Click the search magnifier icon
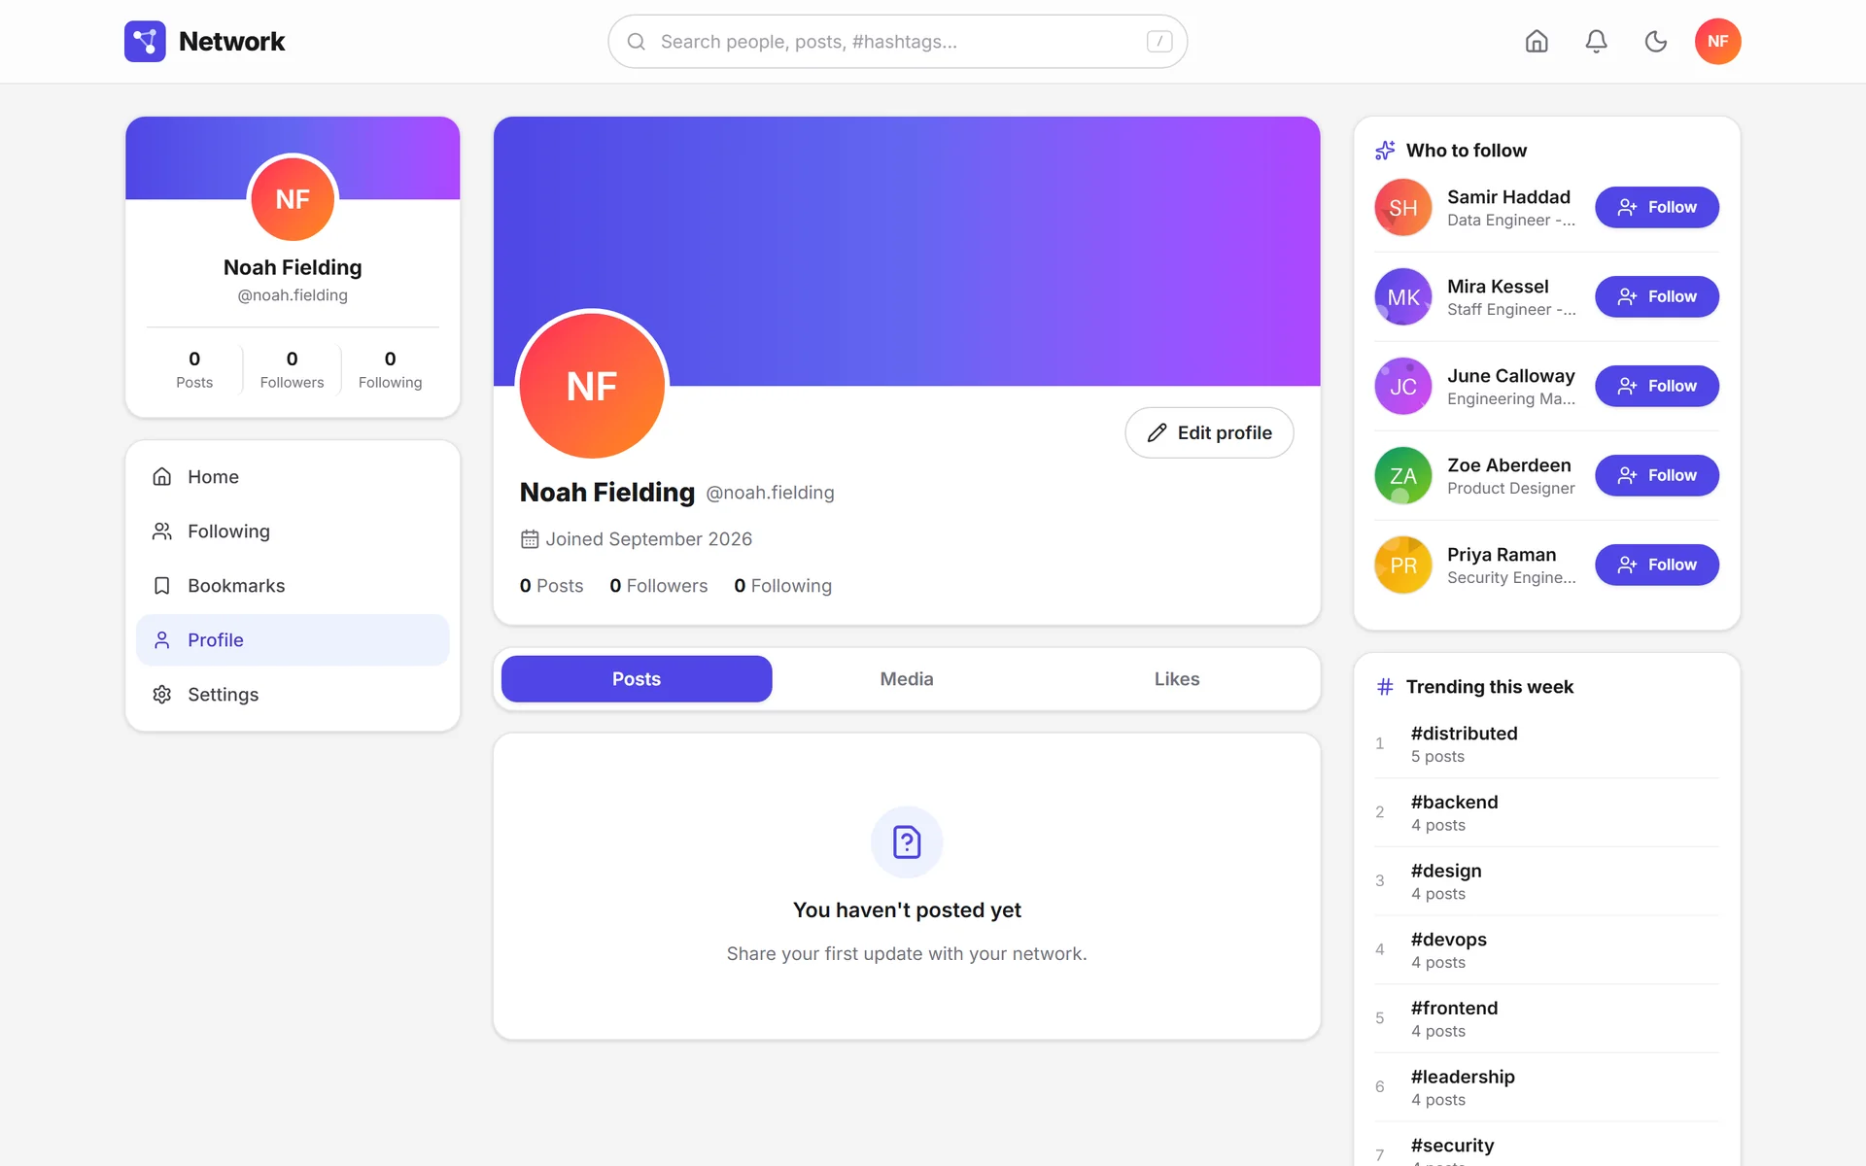 point(637,42)
